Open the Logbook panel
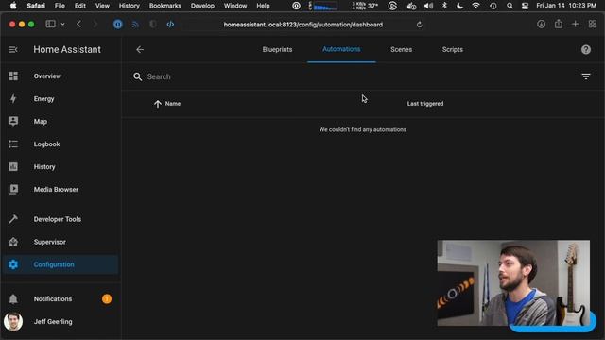Viewport: 605px width, 340px height. pos(60,144)
